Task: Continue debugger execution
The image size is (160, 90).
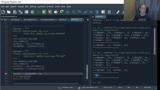Action: [91, 12]
